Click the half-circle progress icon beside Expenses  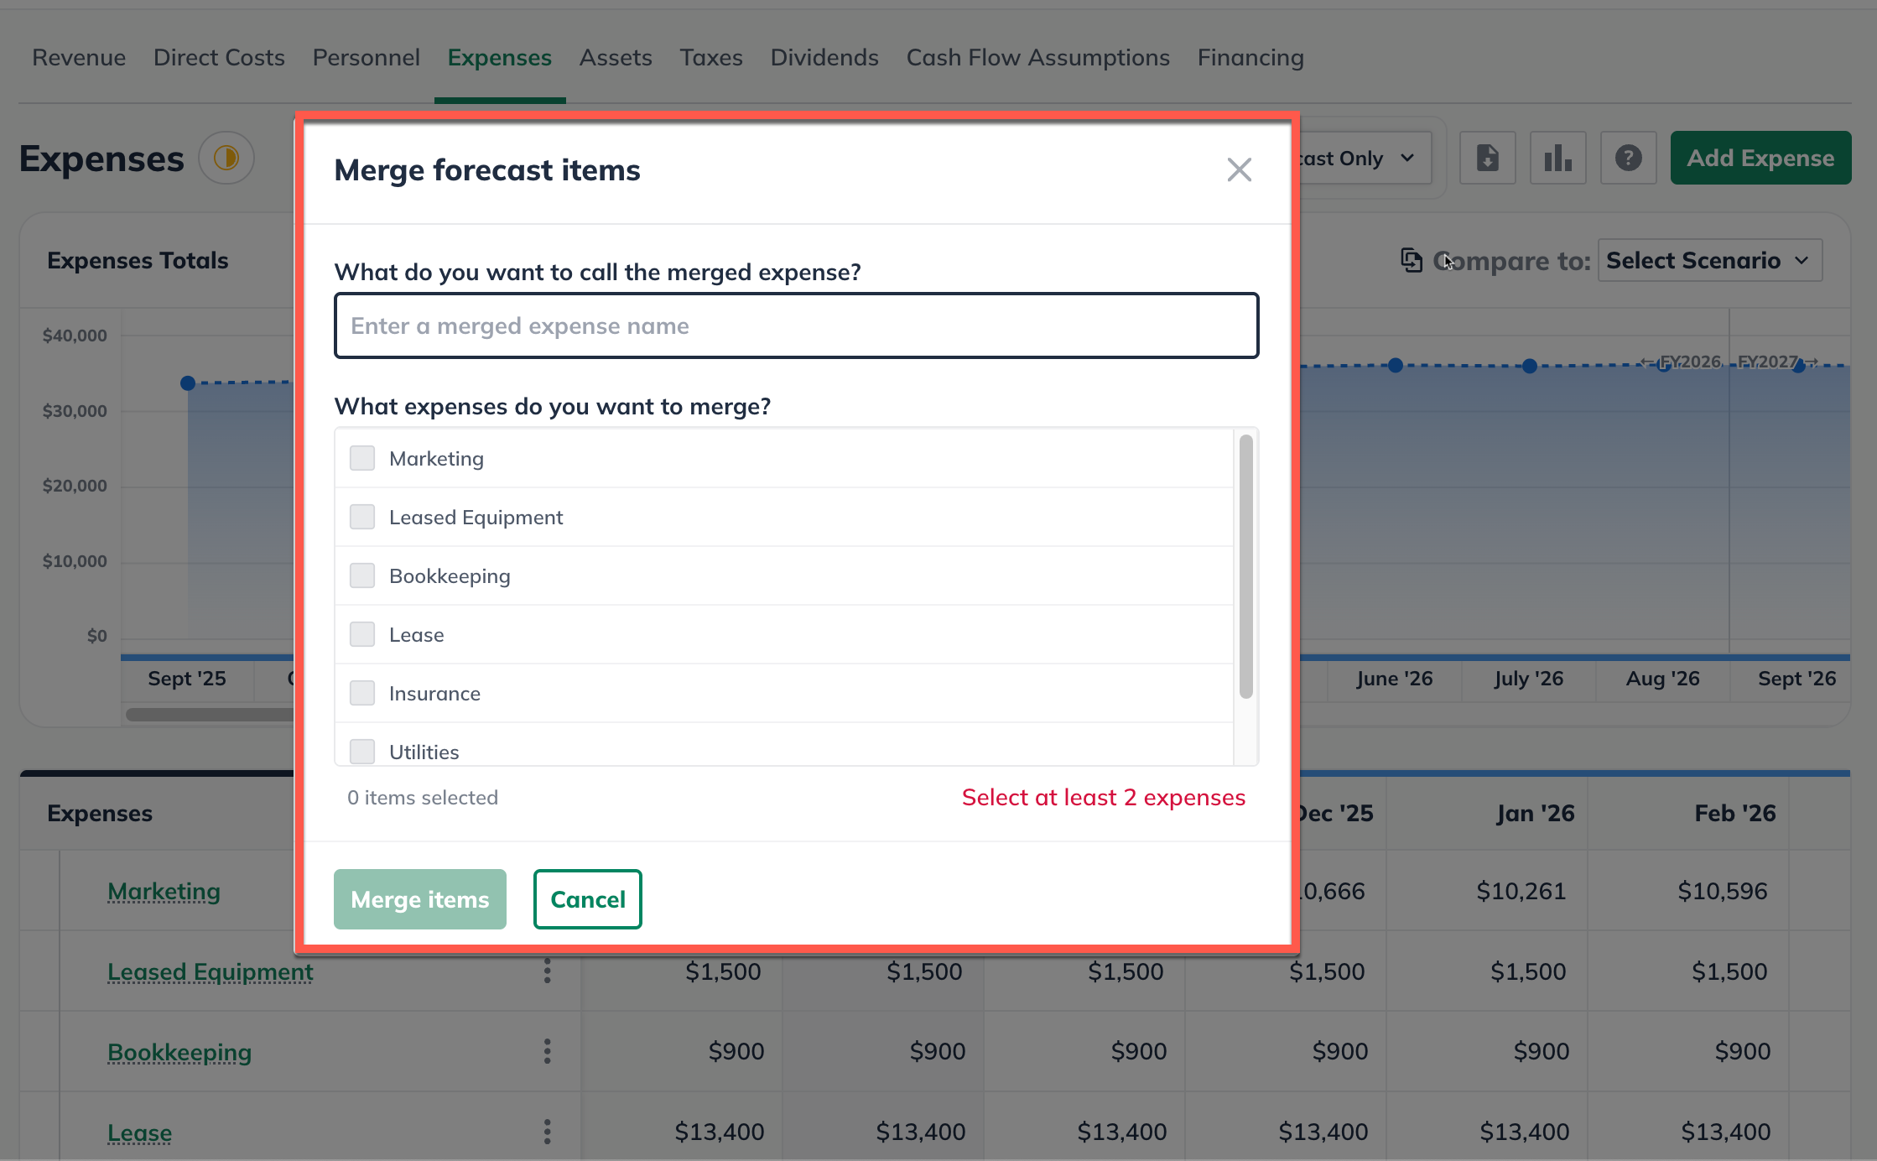tap(226, 158)
